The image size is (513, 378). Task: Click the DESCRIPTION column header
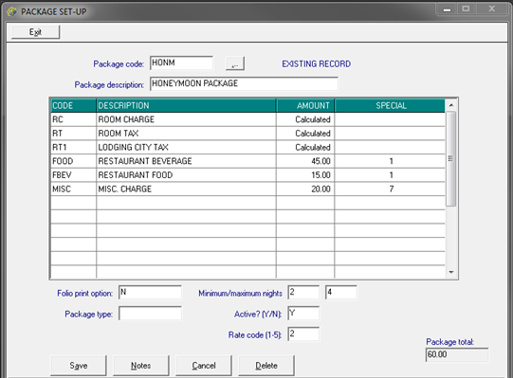click(186, 105)
